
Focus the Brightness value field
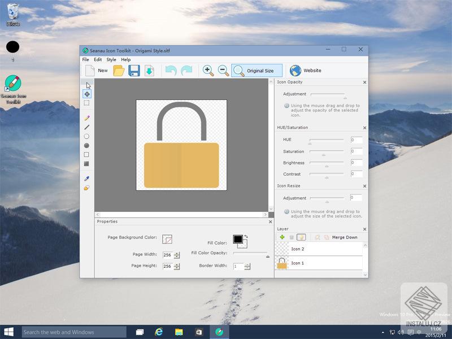point(357,163)
